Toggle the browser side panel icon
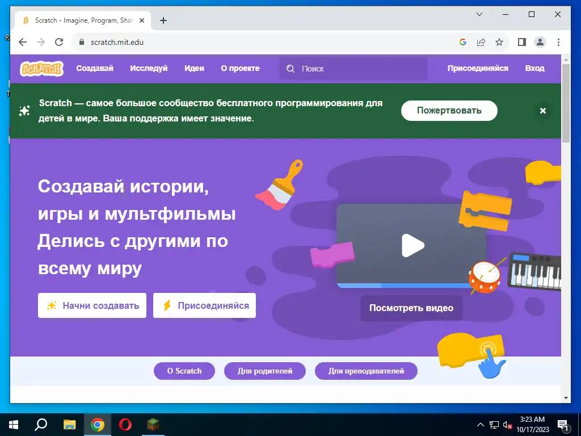 (x=522, y=42)
